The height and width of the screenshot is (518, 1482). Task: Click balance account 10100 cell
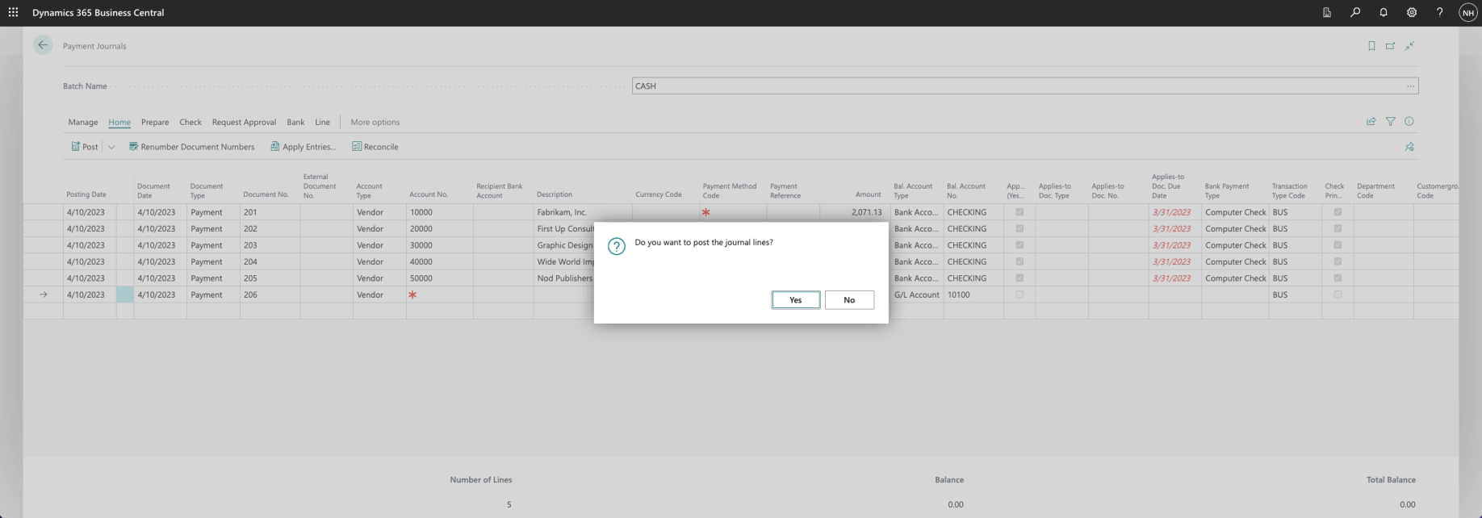(973, 295)
